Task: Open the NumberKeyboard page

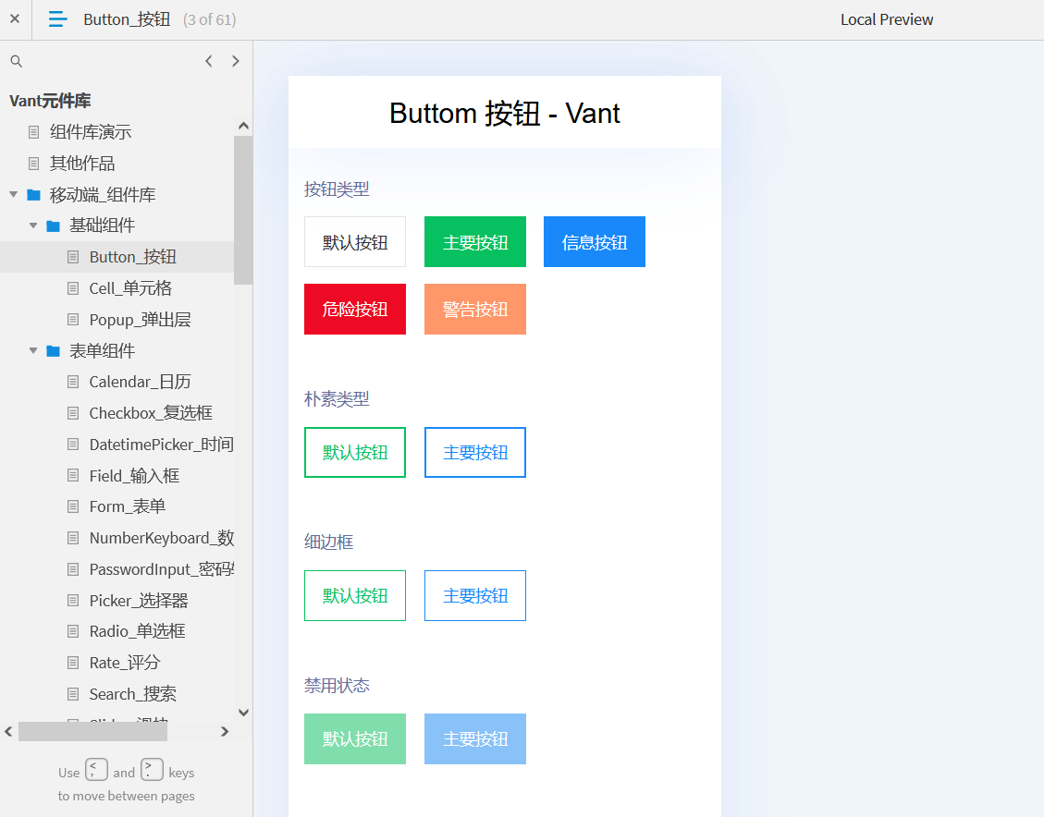Action: [x=161, y=538]
